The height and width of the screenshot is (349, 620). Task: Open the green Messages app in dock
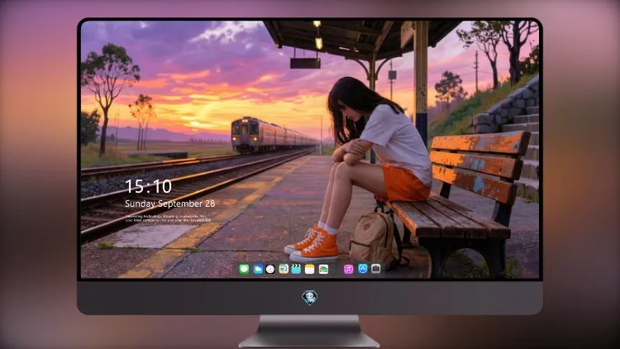[x=244, y=270]
